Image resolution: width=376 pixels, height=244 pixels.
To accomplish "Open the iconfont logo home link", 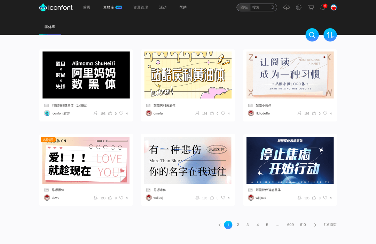I will click(56, 7).
